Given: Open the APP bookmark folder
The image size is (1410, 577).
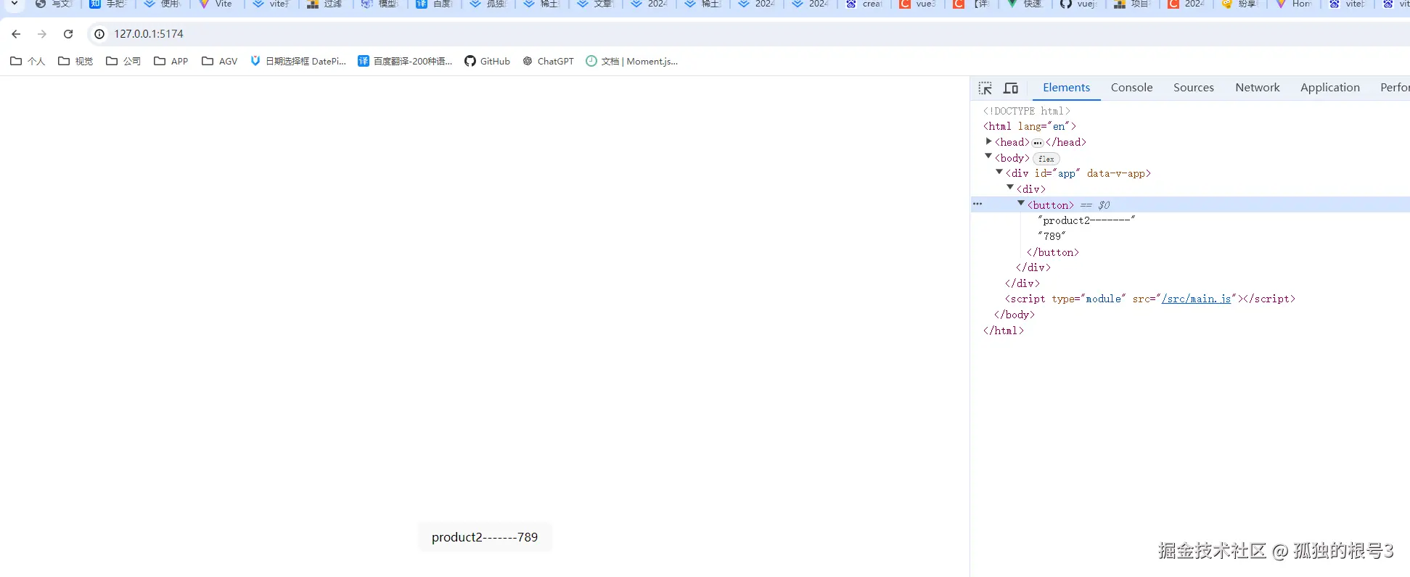Looking at the screenshot, I should (x=171, y=62).
